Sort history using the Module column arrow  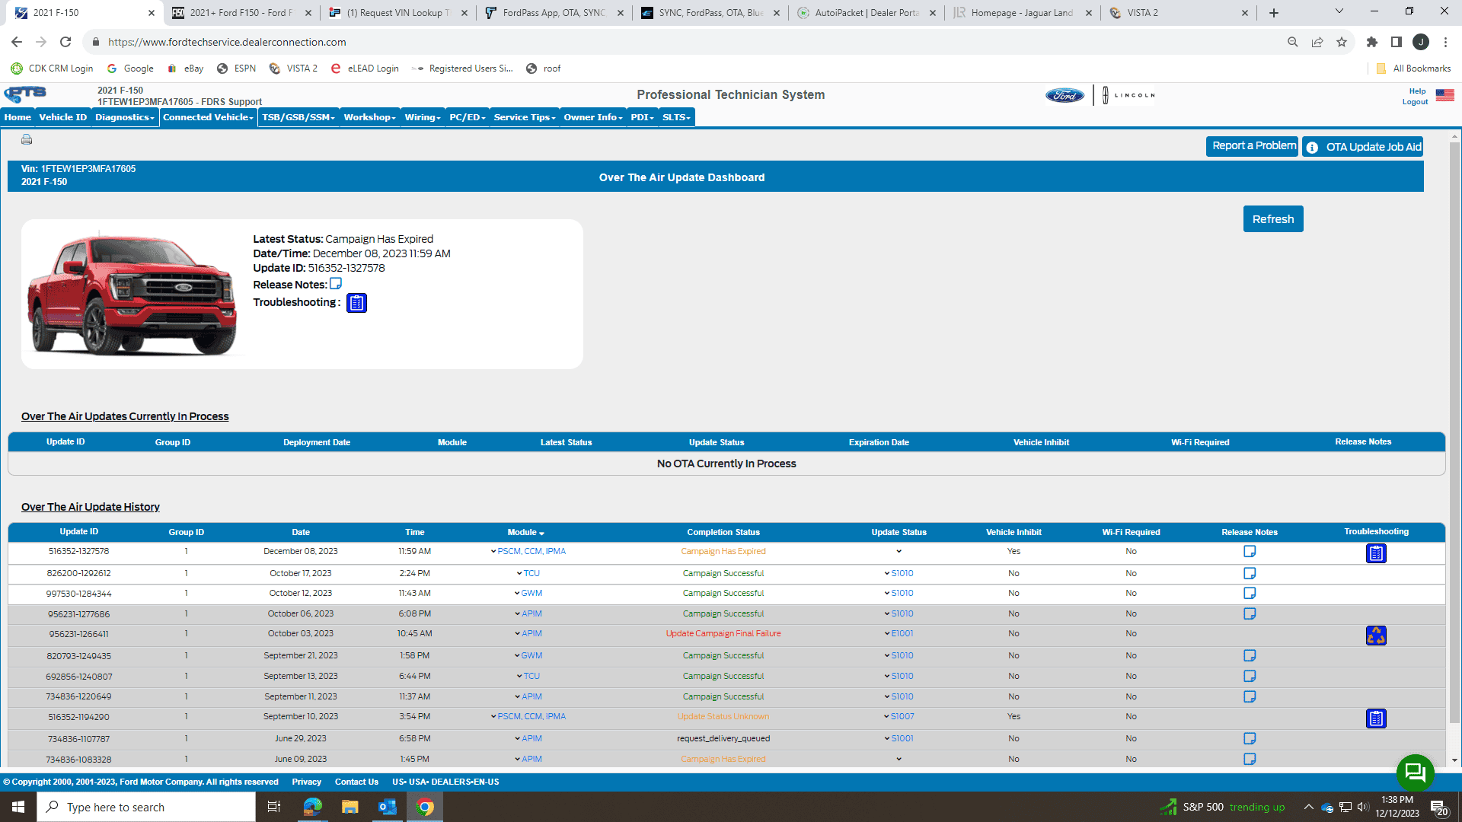click(x=541, y=534)
